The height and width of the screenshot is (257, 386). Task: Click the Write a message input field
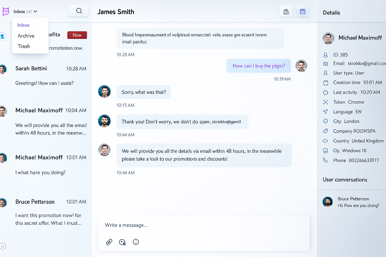(204, 225)
